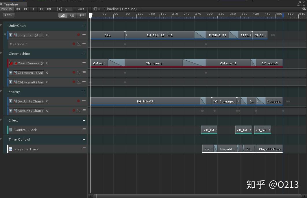Select the EH_Idle03 animation clip
The image size is (307, 198).
pyautogui.click(x=145, y=101)
